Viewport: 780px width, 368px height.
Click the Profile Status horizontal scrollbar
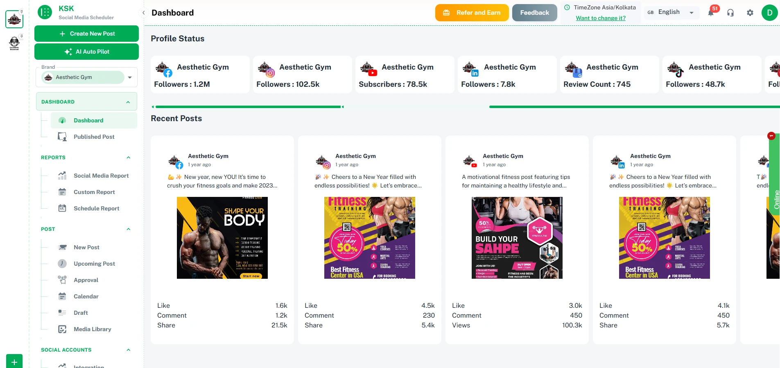[248, 107]
